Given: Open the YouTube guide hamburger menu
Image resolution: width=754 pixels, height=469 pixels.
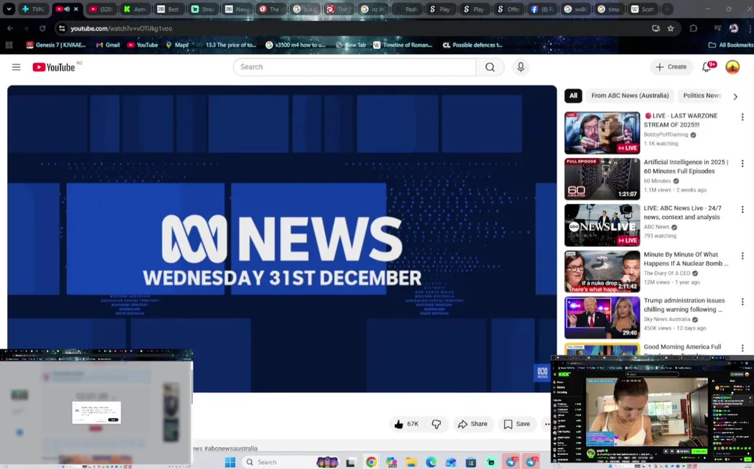Looking at the screenshot, I should pyautogui.click(x=16, y=67).
